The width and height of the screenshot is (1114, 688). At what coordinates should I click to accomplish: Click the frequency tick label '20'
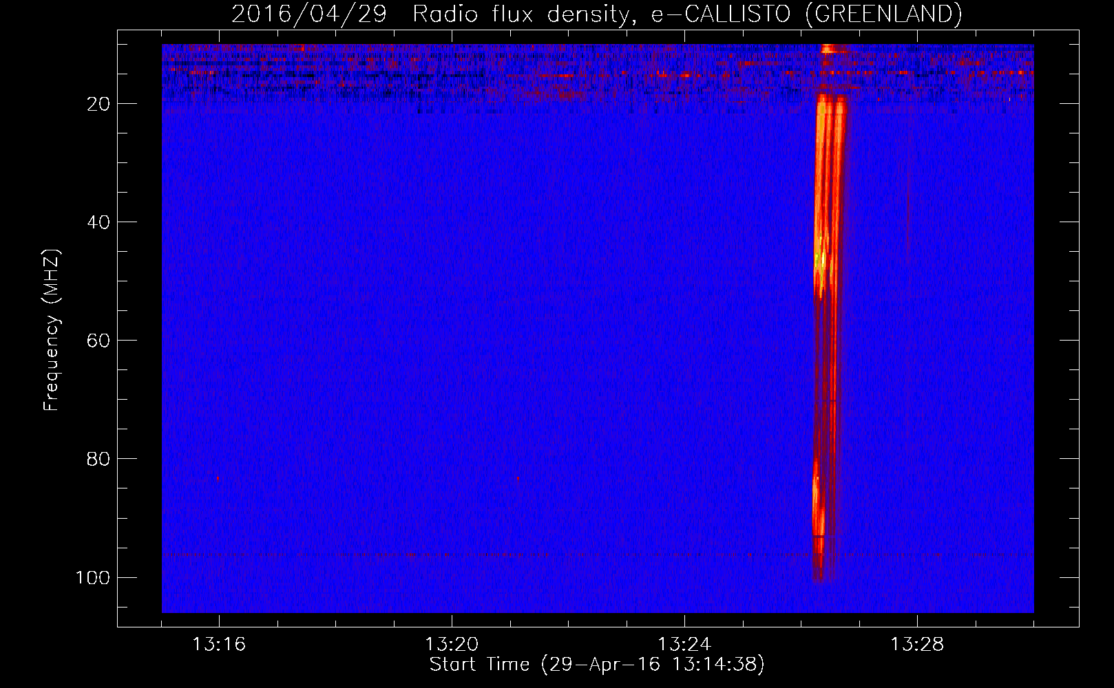(x=98, y=104)
